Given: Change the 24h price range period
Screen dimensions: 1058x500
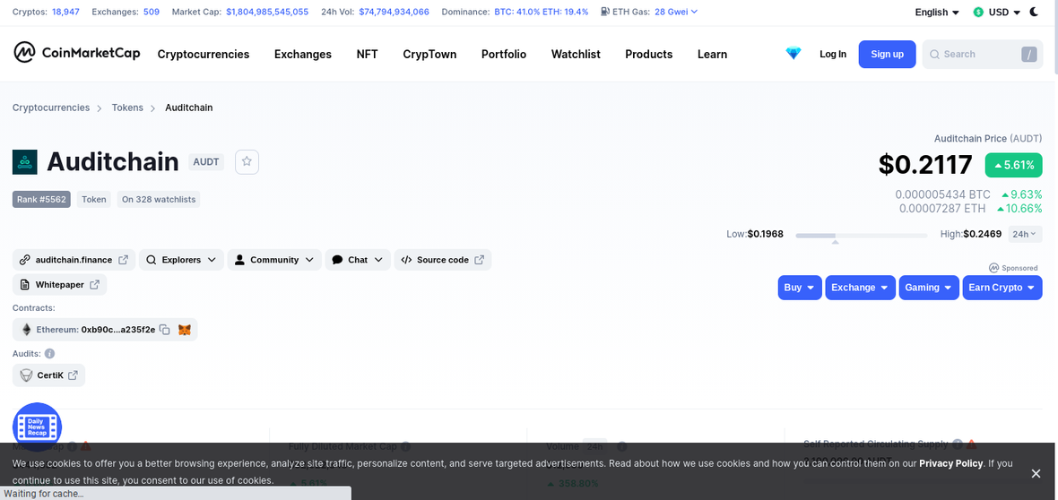Looking at the screenshot, I should 1025,234.
